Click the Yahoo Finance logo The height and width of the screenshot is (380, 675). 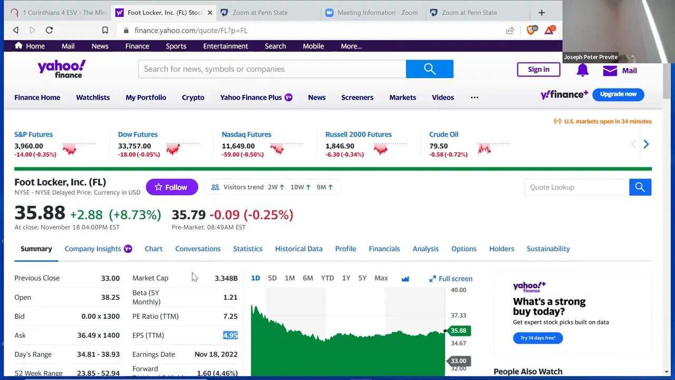click(61, 69)
